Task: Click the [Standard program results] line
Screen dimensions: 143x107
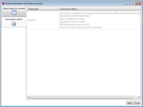Action: (72, 22)
